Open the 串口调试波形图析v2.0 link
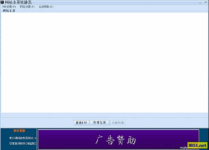The width and height of the screenshot is (209, 150). (x=23, y=138)
